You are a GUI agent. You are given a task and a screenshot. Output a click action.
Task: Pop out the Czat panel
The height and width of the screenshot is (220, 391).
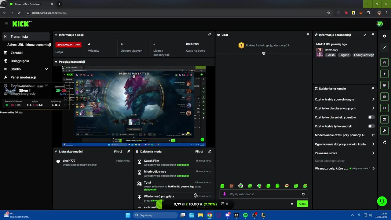pyautogui.click(x=307, y=35)
